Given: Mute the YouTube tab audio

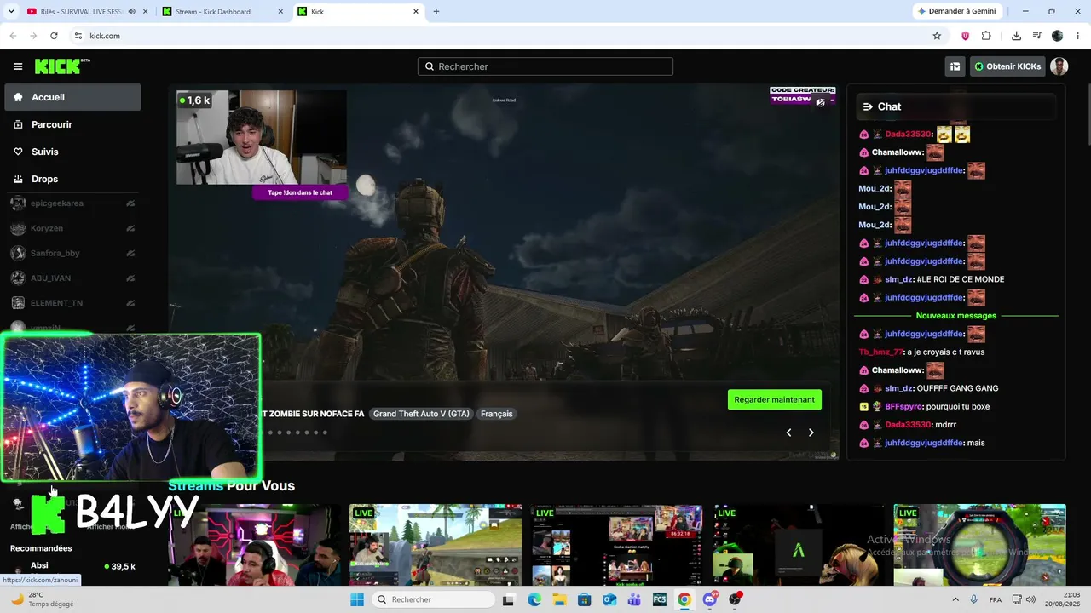Looking at the screenshot, I should (131, 12).
